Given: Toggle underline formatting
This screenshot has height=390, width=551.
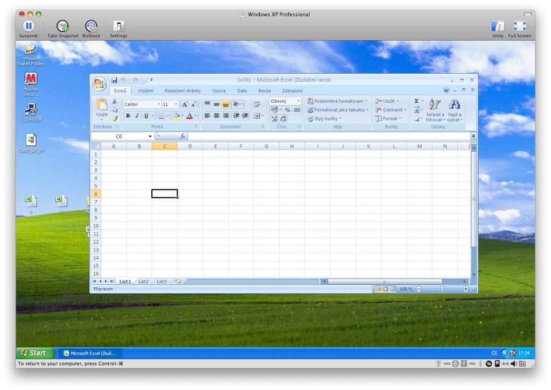Looking at the screenshot, I should pyautogui.click(x=146, y=116).
